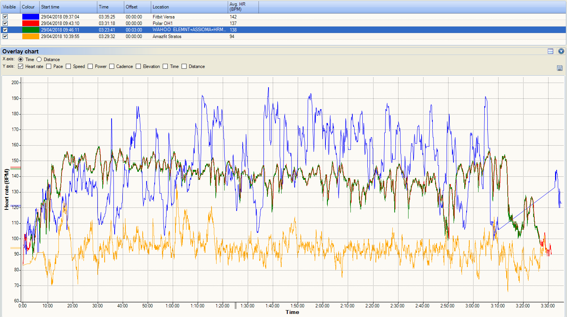Select the Polar OH1 row
Screen dimensions: 567x317
click(x=163, y=23)
